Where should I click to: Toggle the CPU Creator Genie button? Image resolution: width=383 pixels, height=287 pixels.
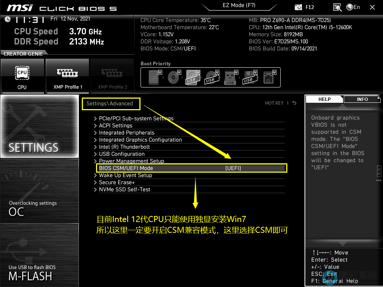(22, 76)
